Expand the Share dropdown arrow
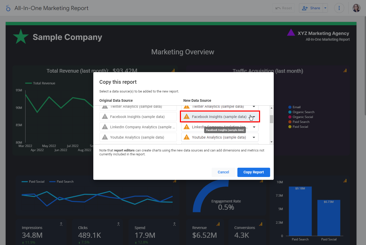The width and height of the screenshot is (366, 245). tap(325, 8)
